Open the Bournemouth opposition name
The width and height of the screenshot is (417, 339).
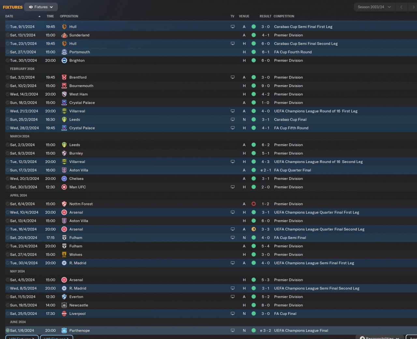coord(81,86)
